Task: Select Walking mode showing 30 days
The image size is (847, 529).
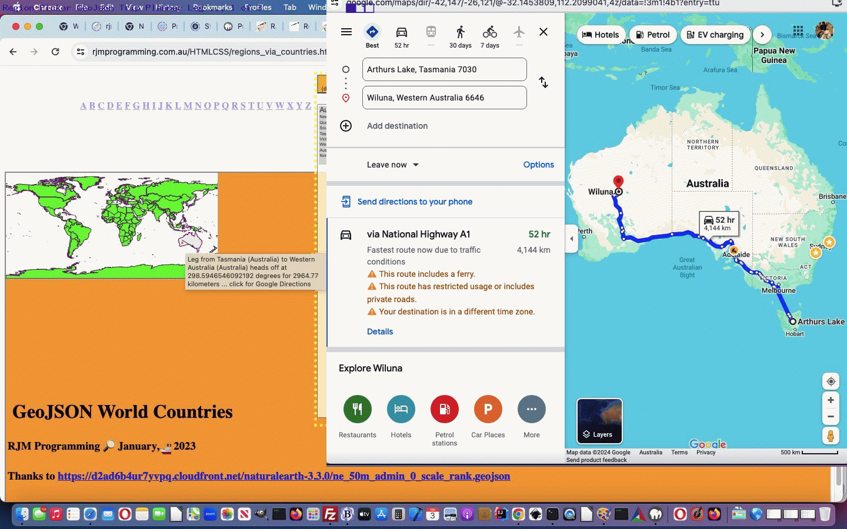Action: 461,36
